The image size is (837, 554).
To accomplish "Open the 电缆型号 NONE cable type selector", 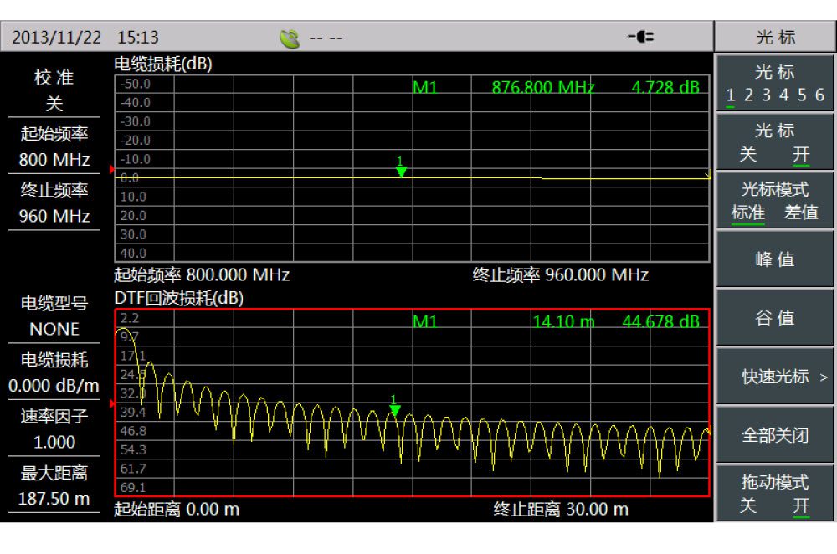I will tap(54, 316).
